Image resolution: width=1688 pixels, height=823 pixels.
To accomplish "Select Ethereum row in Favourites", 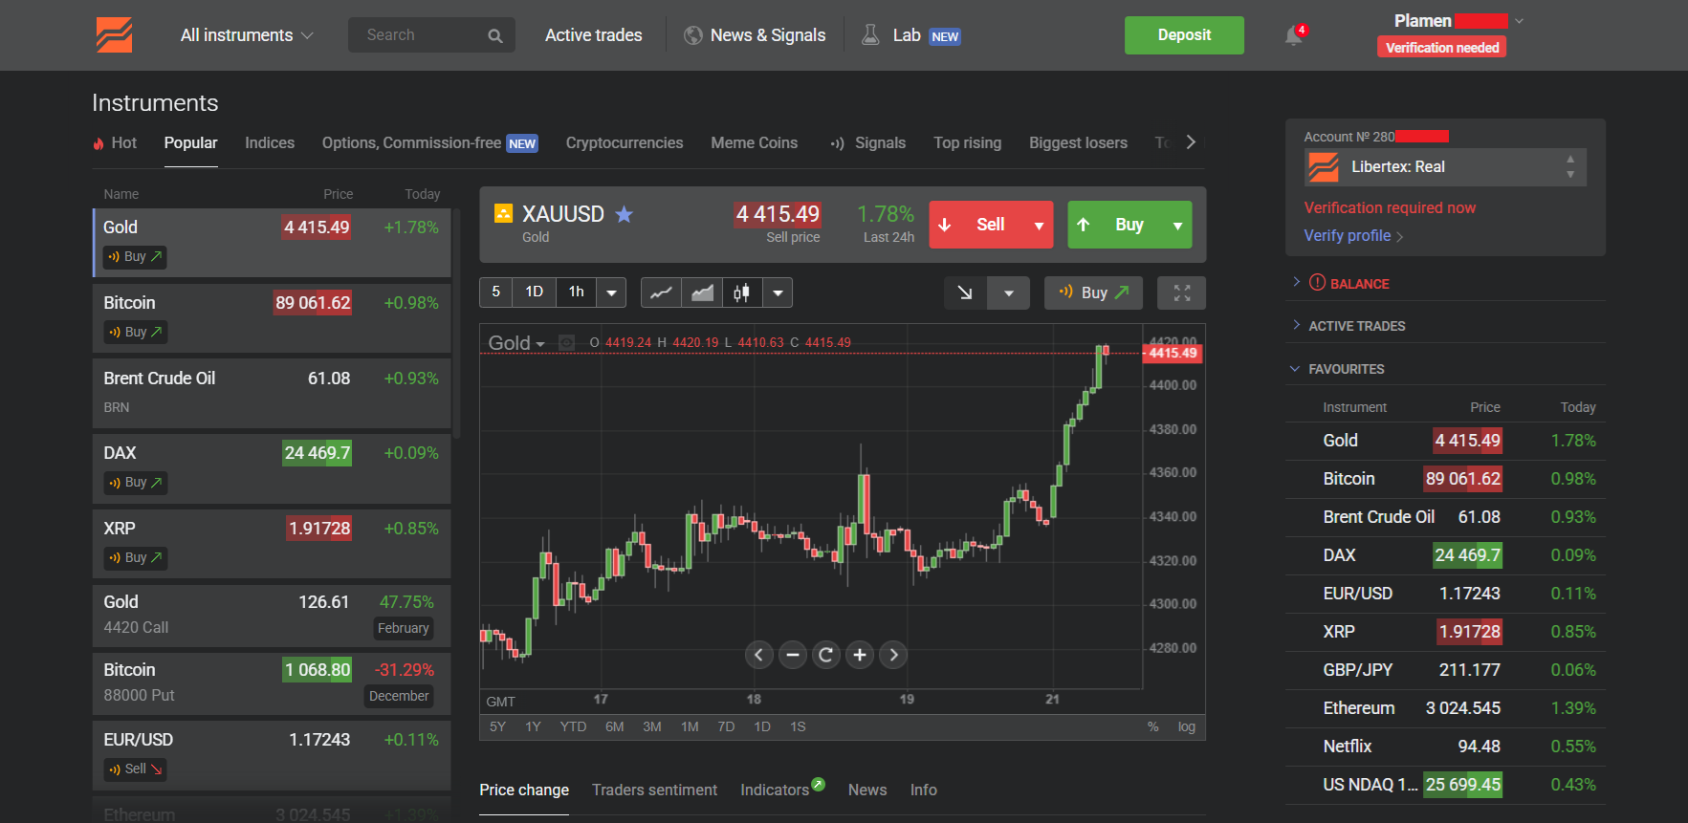I will 1445,708.
